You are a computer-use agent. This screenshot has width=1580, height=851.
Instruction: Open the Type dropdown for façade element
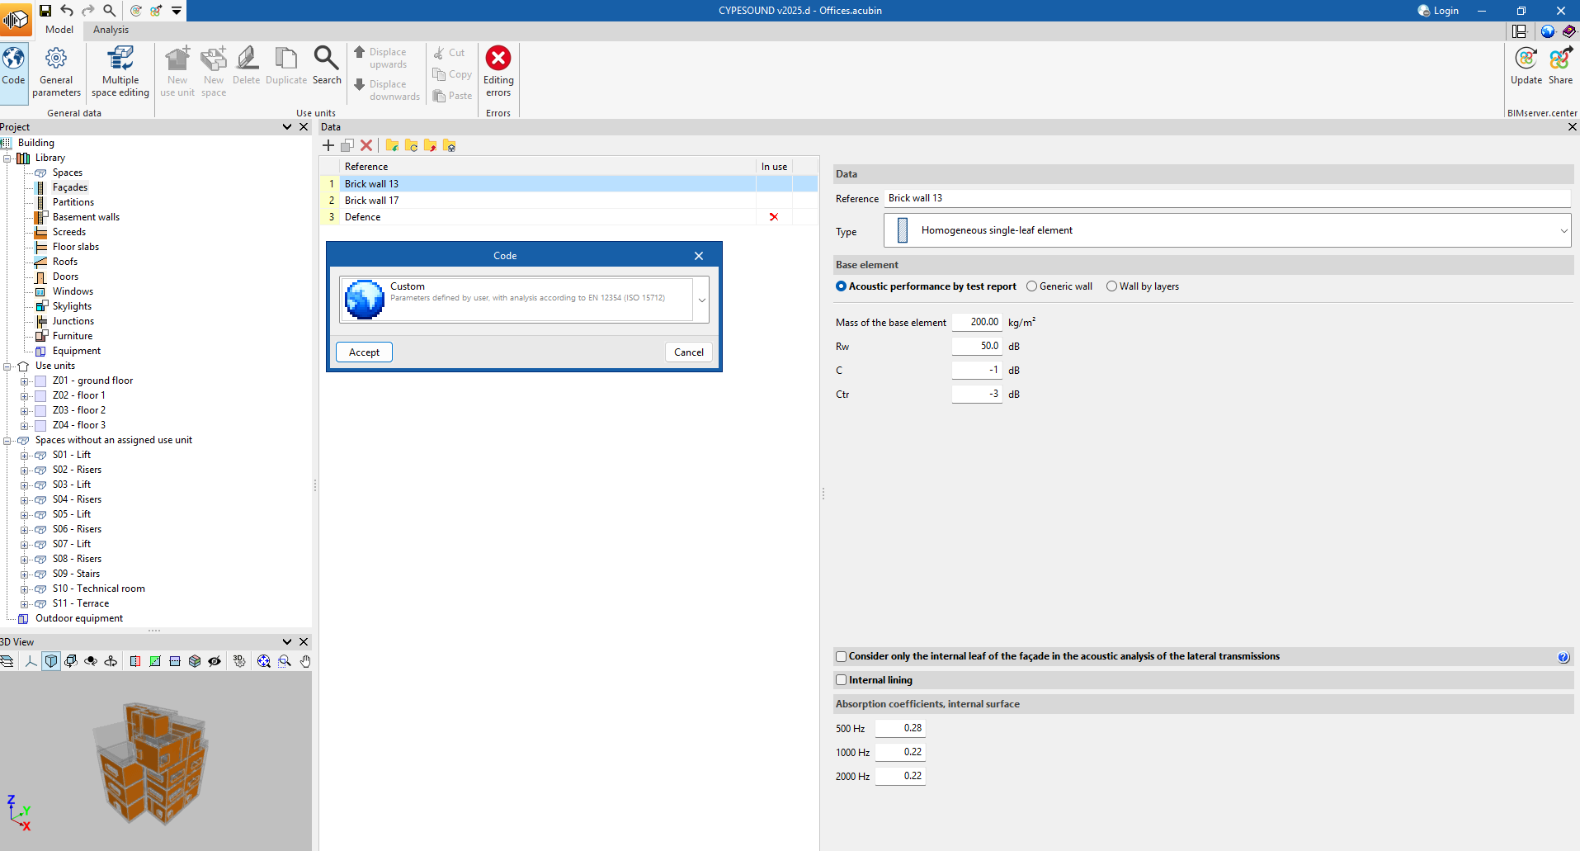[x=1227, y=230]
